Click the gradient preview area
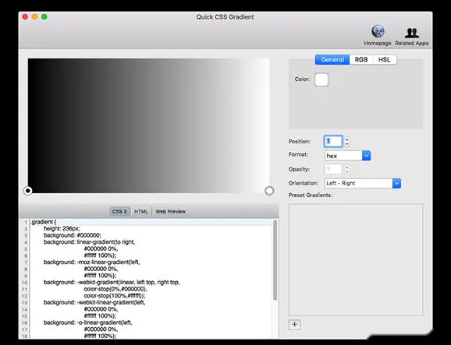The width and height of the screenshot is (451, 345). [x=148, y=125]
